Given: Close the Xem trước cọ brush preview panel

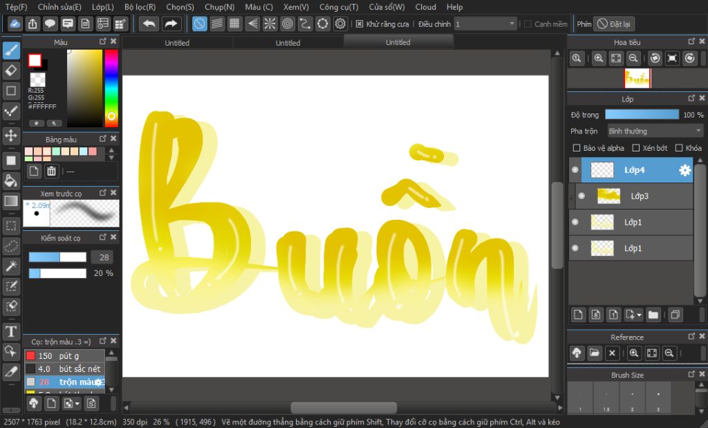Looking at the screenshot, I should point(113,193).
